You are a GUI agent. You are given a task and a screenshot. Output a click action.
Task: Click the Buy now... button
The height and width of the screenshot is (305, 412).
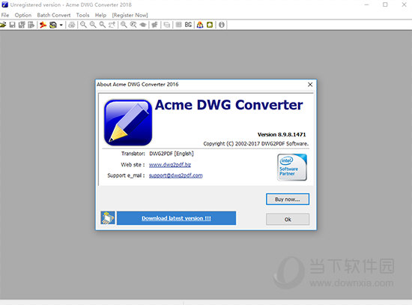coord(288,199)
